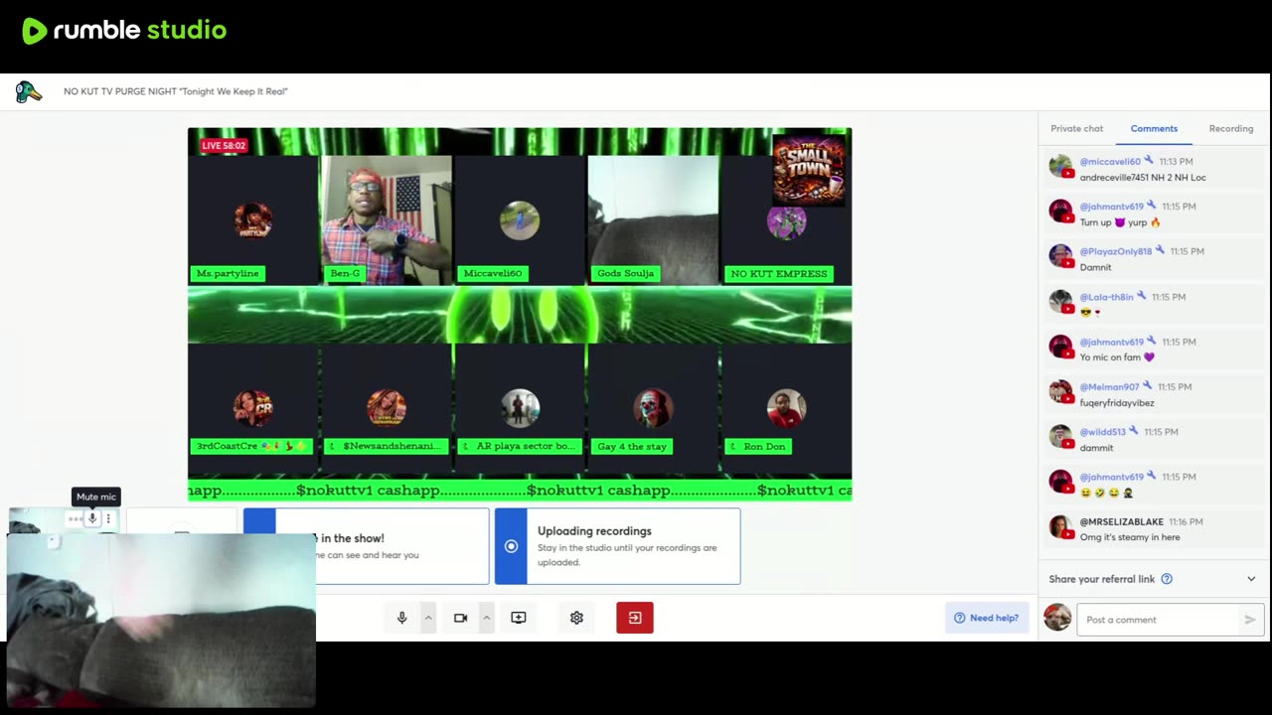Image resolution: width=1272 pixels, height=715 pixels.
Task: Click the floating self camera preview
Action: (x=161, y=621)
